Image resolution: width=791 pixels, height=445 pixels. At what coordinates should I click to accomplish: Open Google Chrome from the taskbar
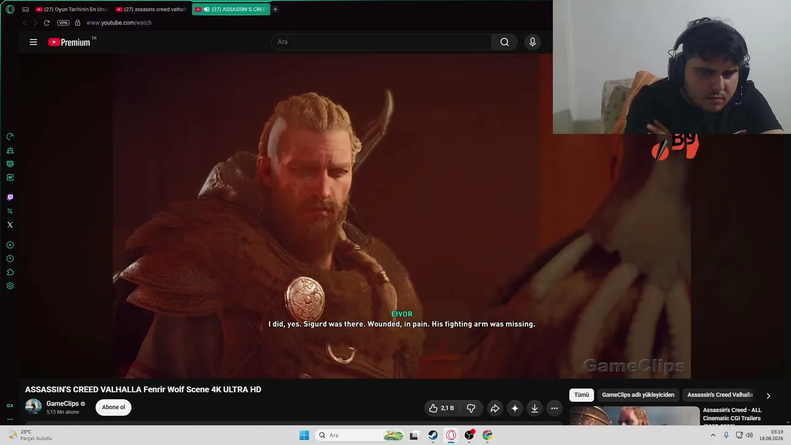pyautogui.click(x=488, y=435)
